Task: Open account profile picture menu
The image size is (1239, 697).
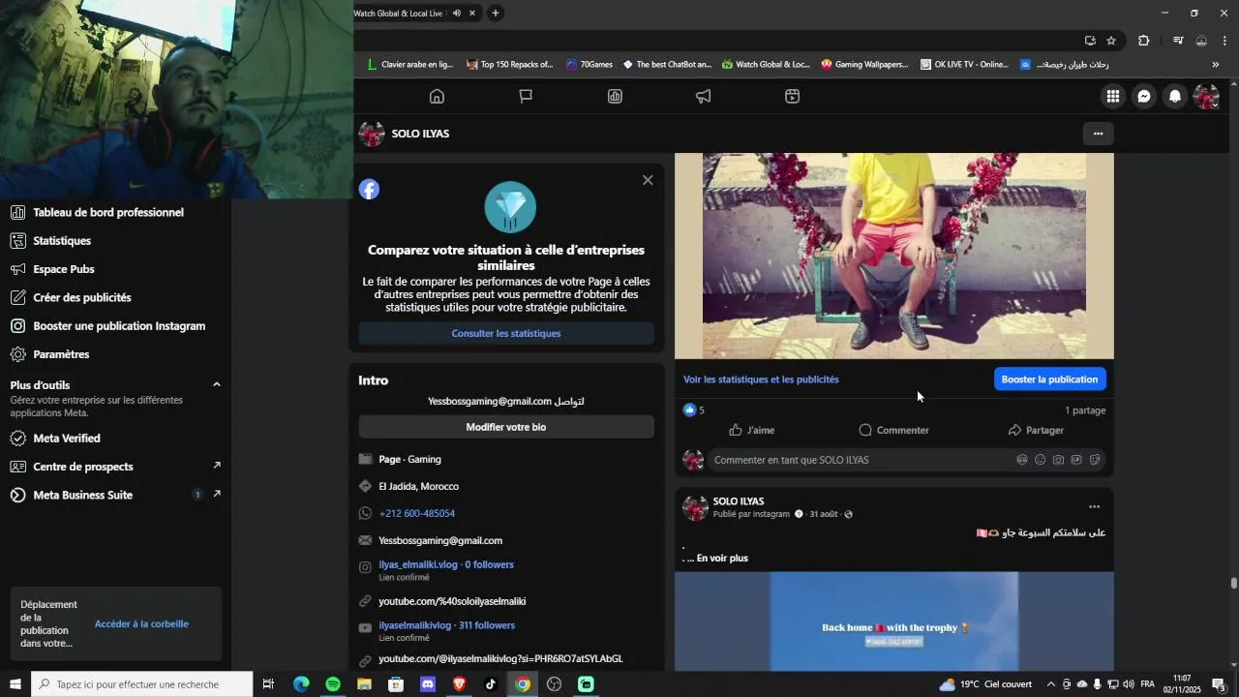Action: click(1206, 97)
